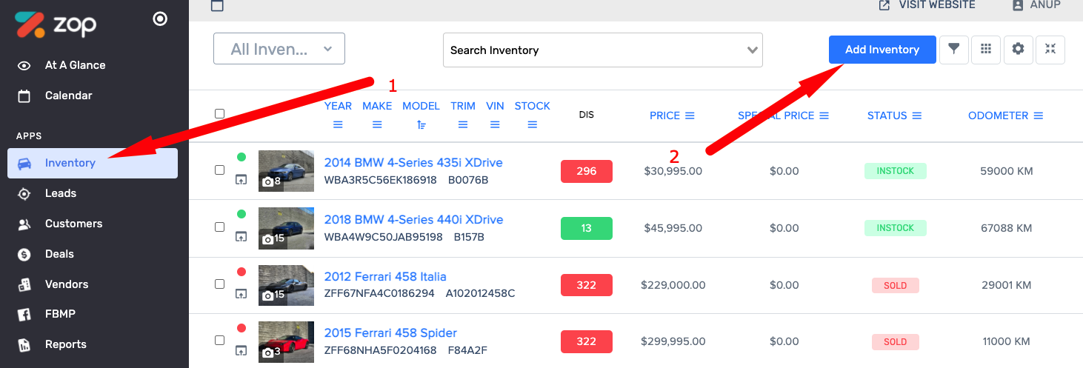
Task: Open the 2014 BMW 4-Series 435i XDrive link
Action: pos(413,163)
